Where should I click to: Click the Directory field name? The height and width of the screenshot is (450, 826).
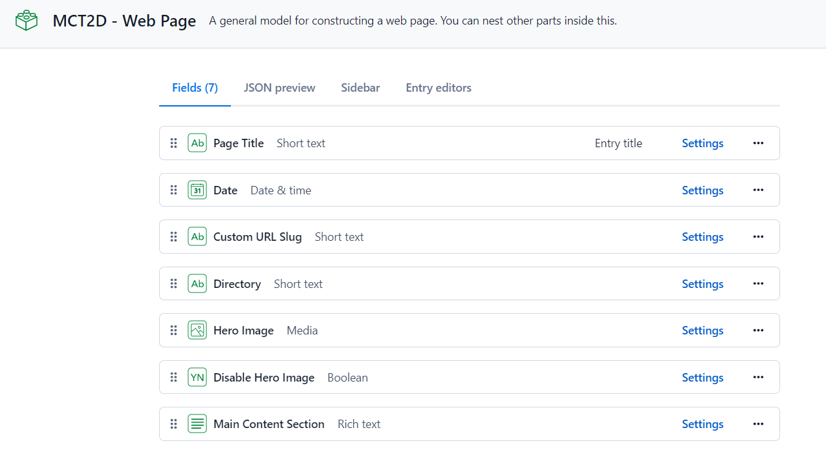coord(237,284)
